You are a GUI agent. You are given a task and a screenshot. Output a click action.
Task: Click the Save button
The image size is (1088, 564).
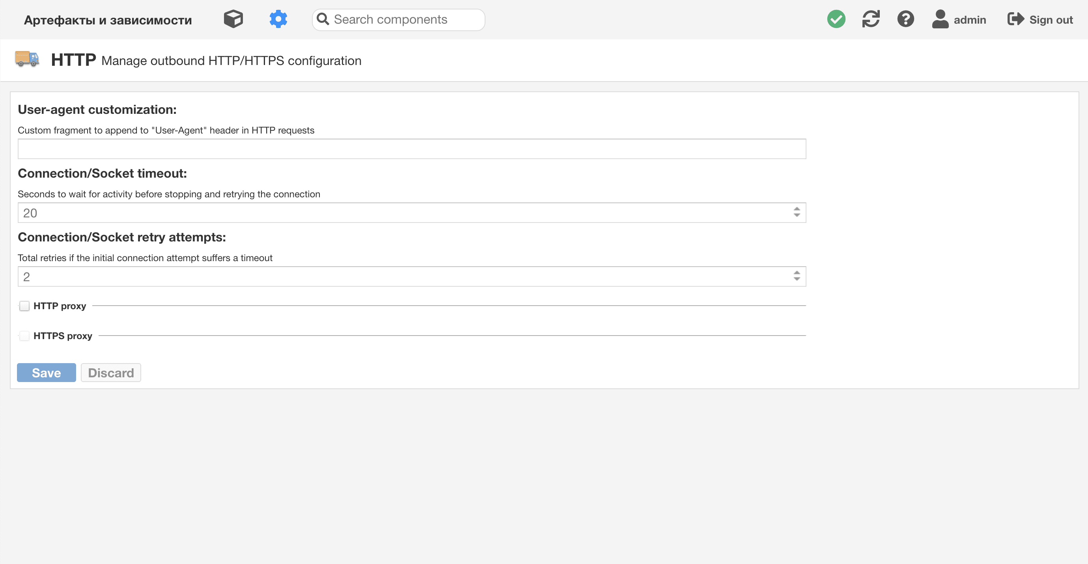pyautogui.click(x=46, y=373)
